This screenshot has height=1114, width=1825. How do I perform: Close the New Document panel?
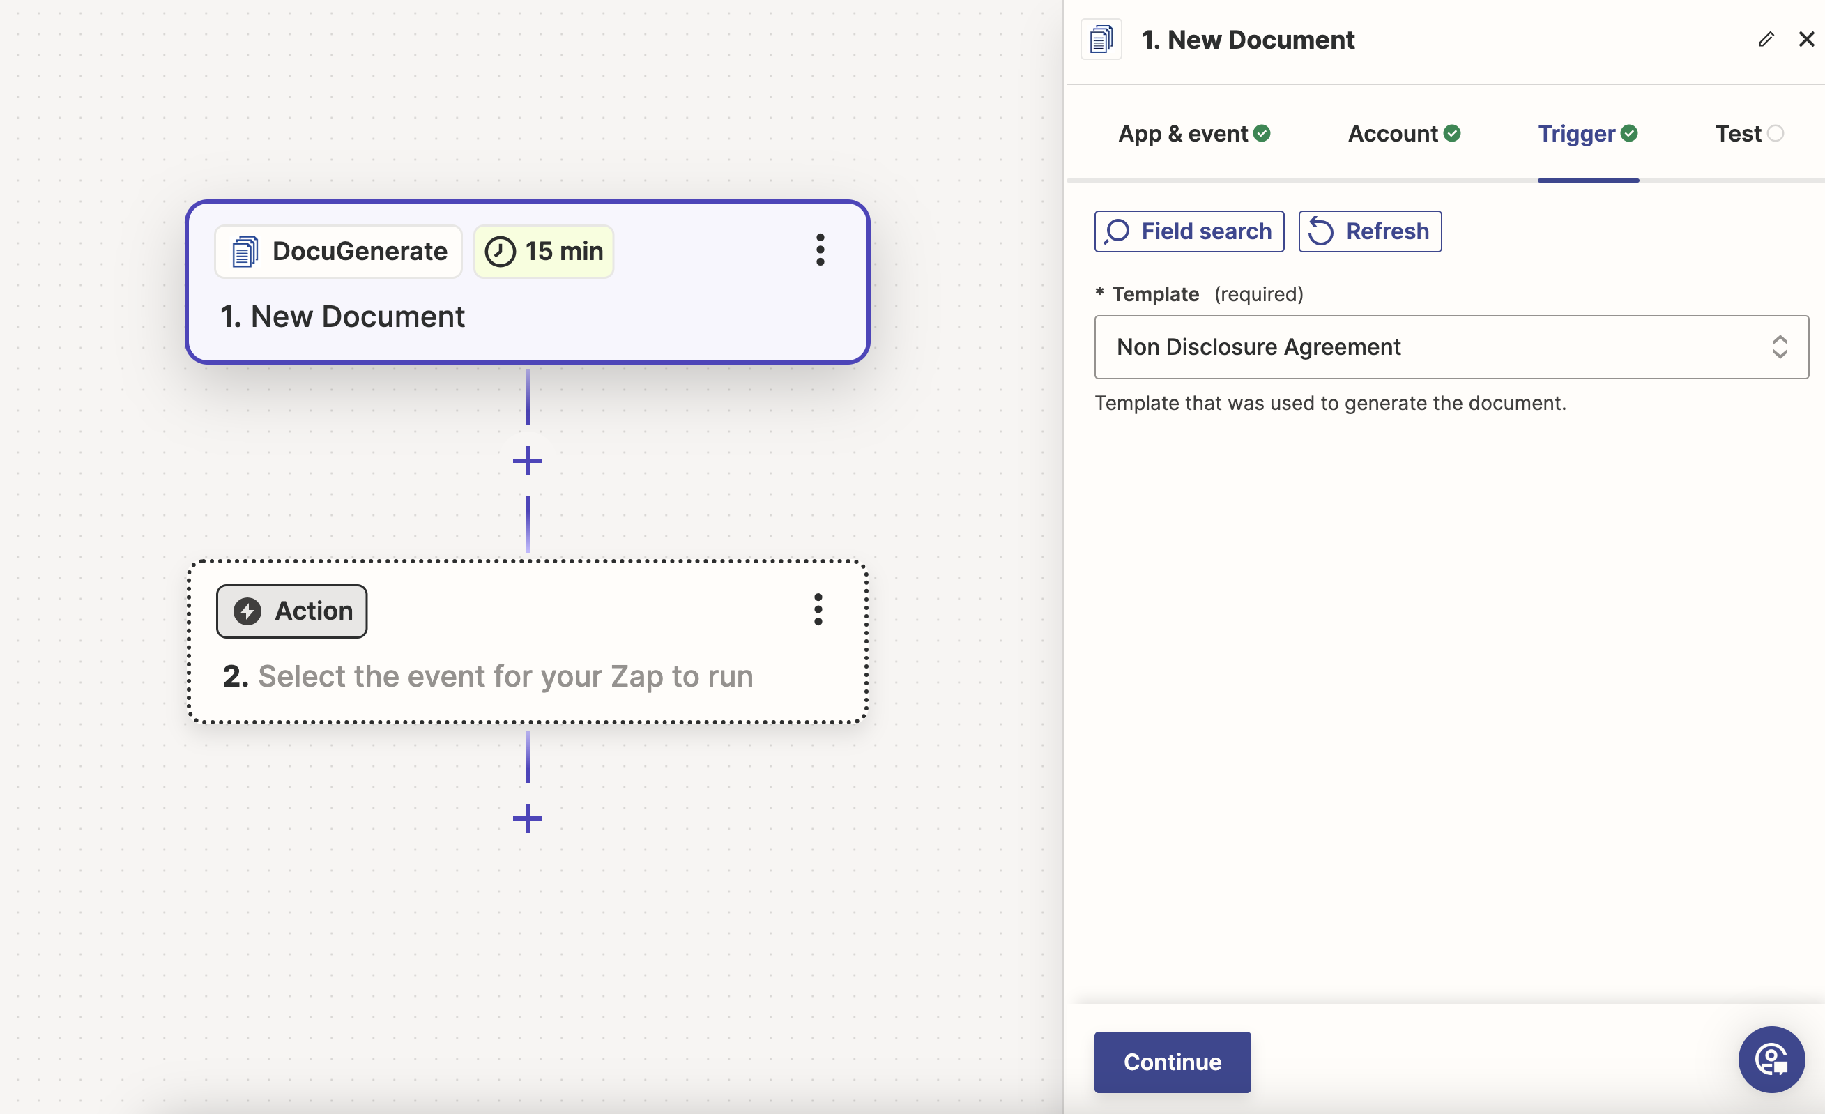point(1806,39)
